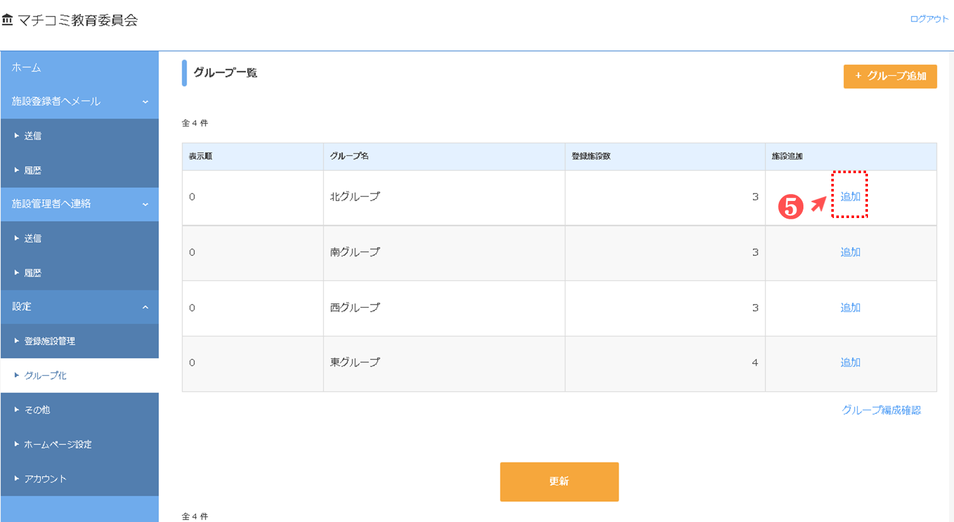
Task: Click the グループ一覧 heading
Action: coord(225,73)
